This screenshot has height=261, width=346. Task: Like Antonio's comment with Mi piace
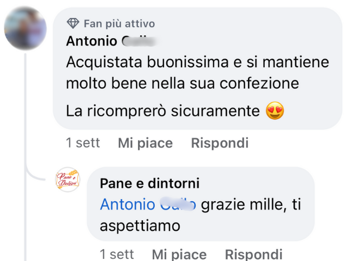click(x=145, y=143)
